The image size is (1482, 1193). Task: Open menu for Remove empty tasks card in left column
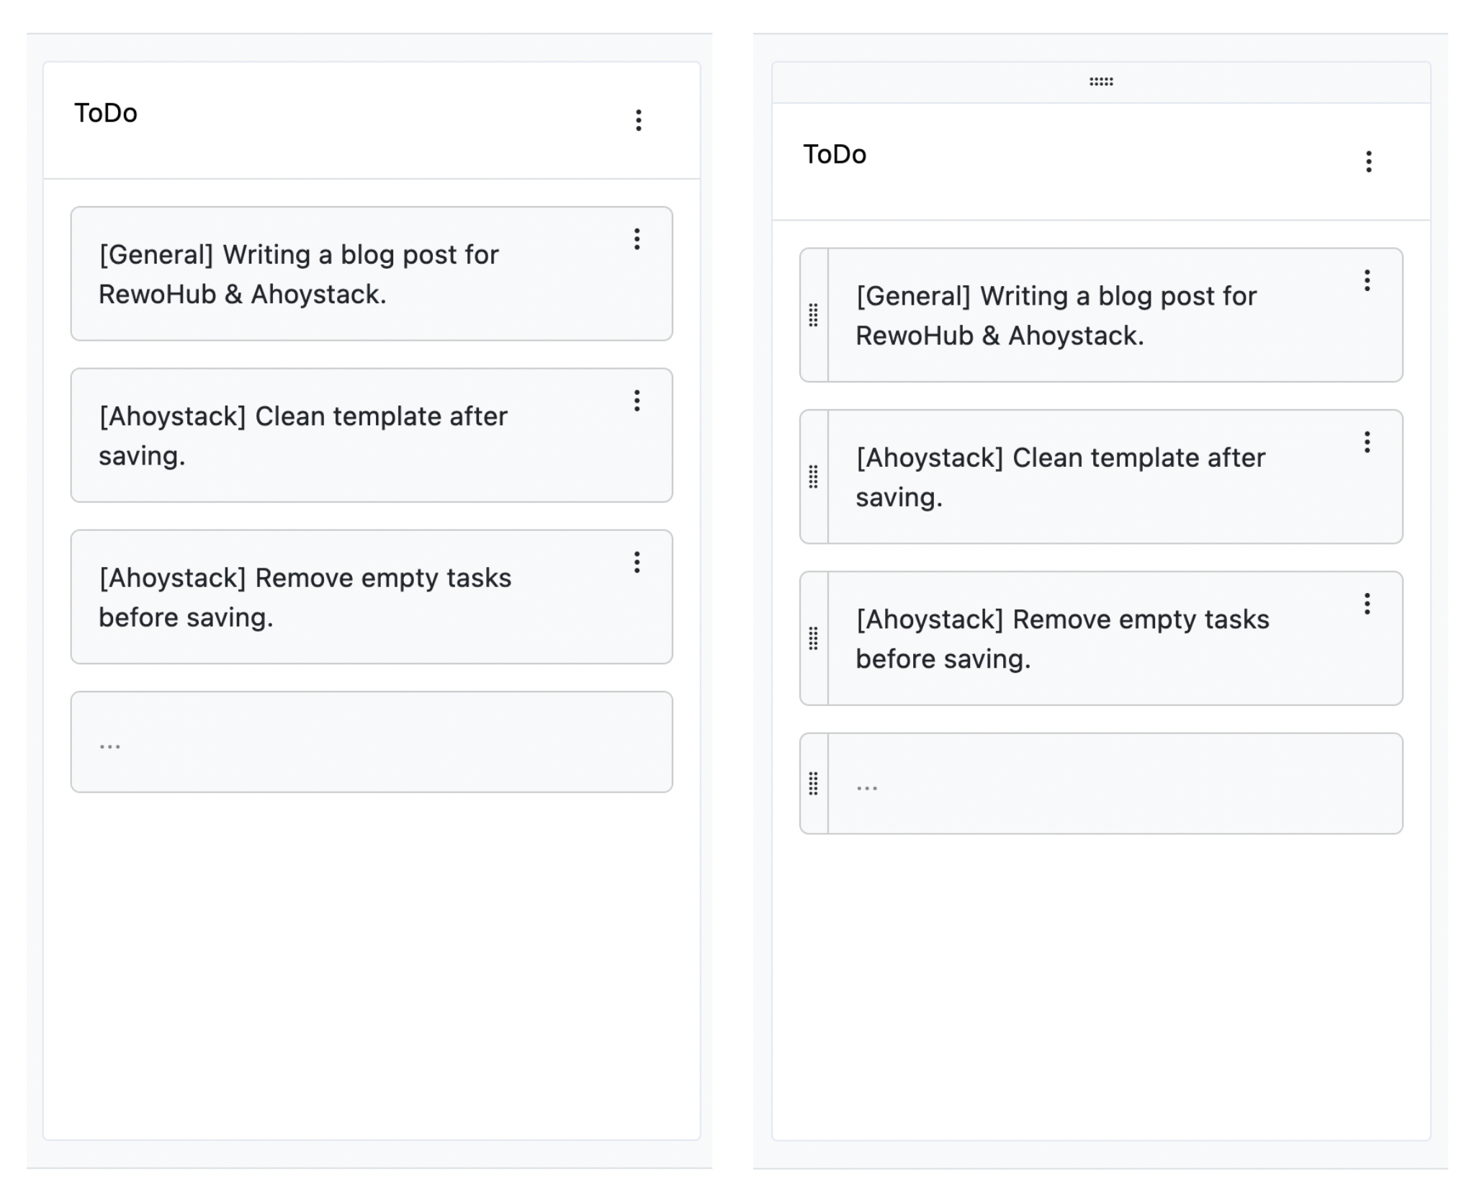pyautogui.click(x=637, y=563)
